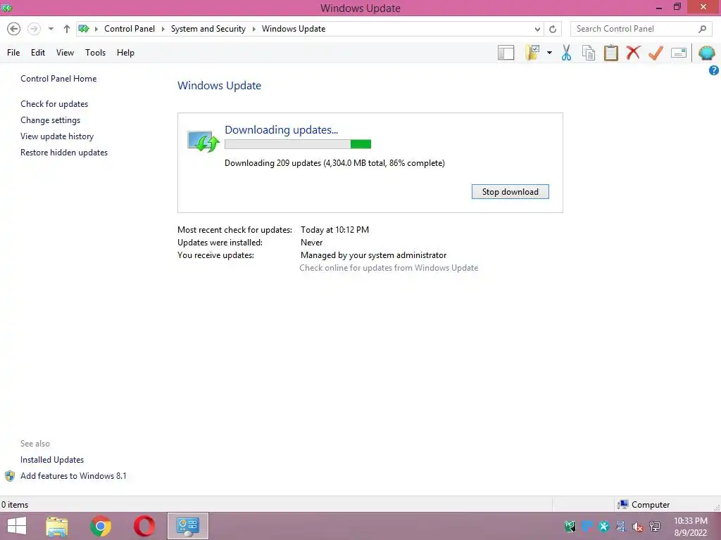The image size is (721, 540).
Task: Click the Control Panel taskbar button
Action: click(187, 526)
